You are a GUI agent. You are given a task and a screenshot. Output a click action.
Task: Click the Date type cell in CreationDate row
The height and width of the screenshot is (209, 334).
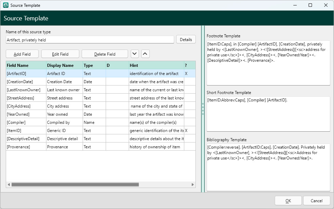click(95, 81)
